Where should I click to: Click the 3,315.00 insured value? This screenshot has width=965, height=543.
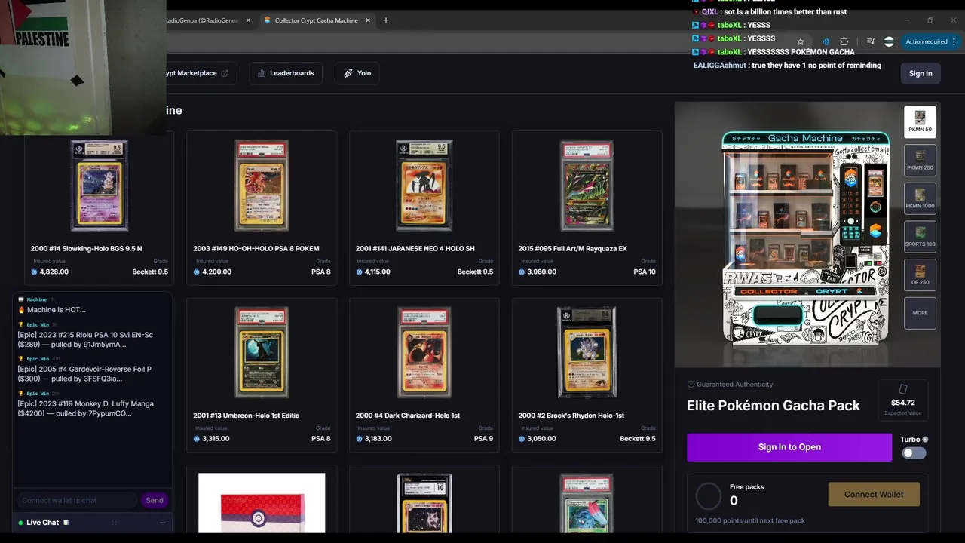pos(215,438)
